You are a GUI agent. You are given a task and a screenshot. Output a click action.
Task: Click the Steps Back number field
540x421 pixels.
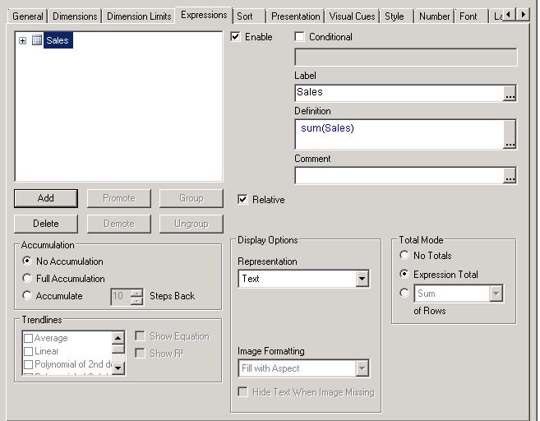[x=121, y=297]
